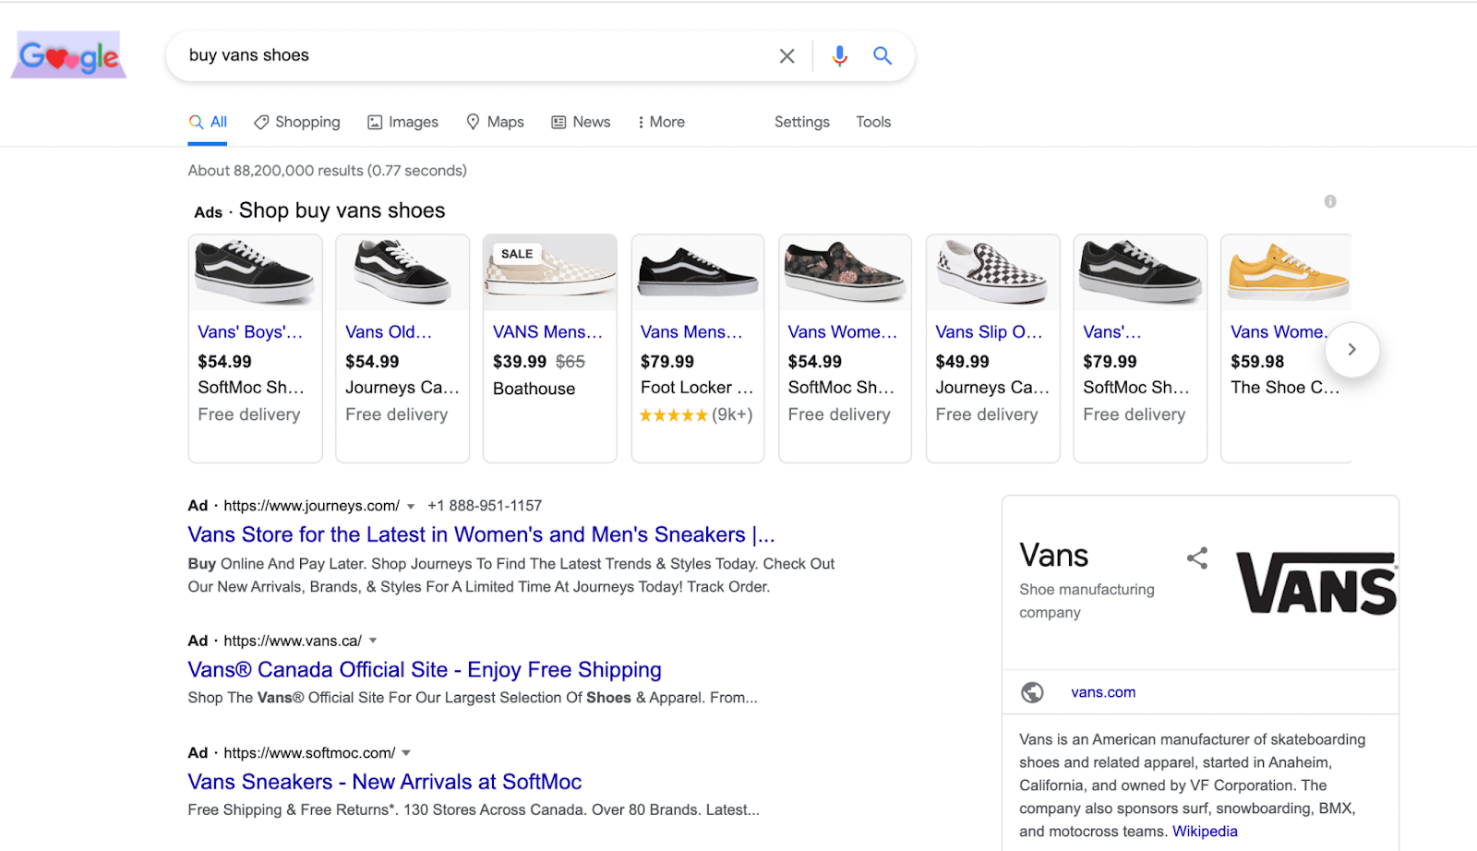Screen dimensions: 1477x851
Task: Open the vans.com website link
Action: pyautogui.click(x=1103, y=692)
